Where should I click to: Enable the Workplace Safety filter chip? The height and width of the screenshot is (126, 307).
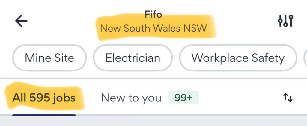coord(238,58)
